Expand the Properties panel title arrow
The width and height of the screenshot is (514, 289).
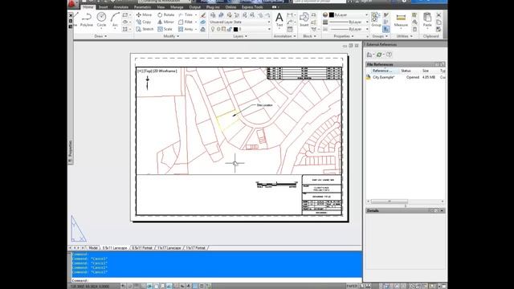(x=353, y=36)
